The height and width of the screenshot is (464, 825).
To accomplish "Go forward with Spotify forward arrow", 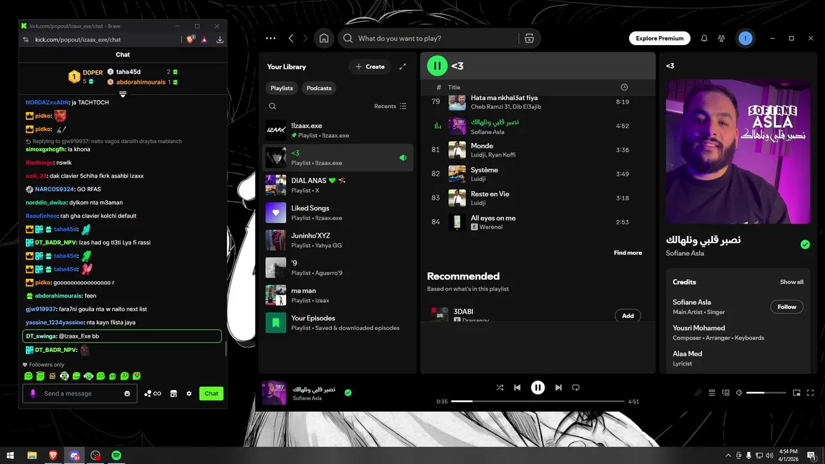I will 306,38.
